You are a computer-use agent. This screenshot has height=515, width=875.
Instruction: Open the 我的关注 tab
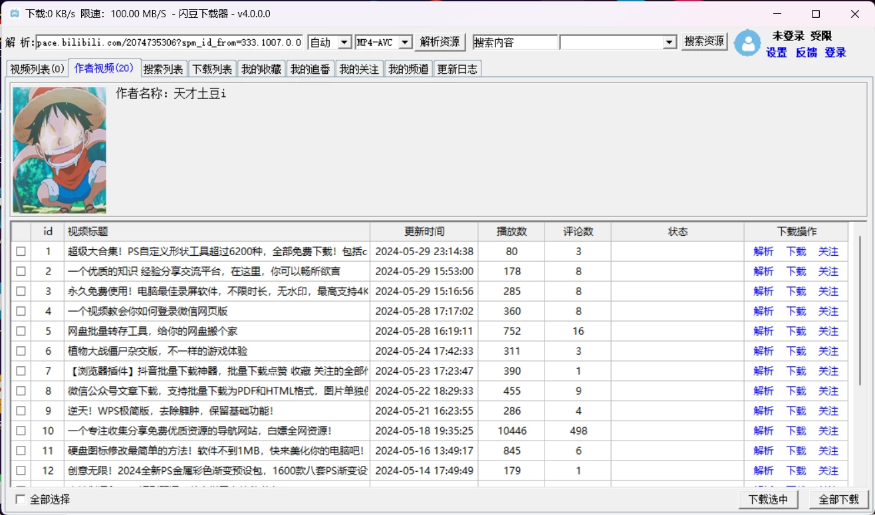[x=360, y=69]
